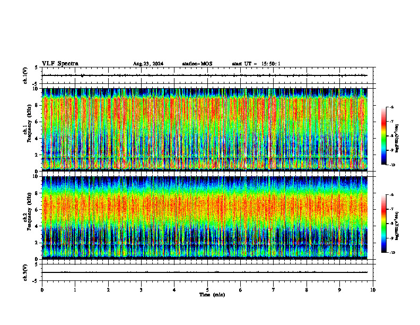Click the ch.1 frequency tick '2'
The image size is (420, 325).
click(37, 155)
